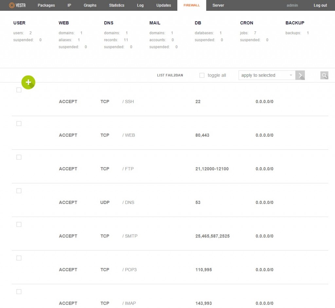Click the Log out link
335x308 pixels.
[320, 5]
